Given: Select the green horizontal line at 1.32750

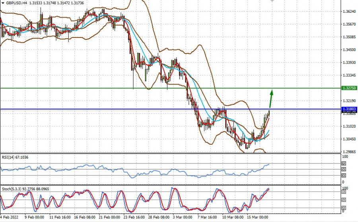Looking at the screenshot, I should tap(171, 88).
